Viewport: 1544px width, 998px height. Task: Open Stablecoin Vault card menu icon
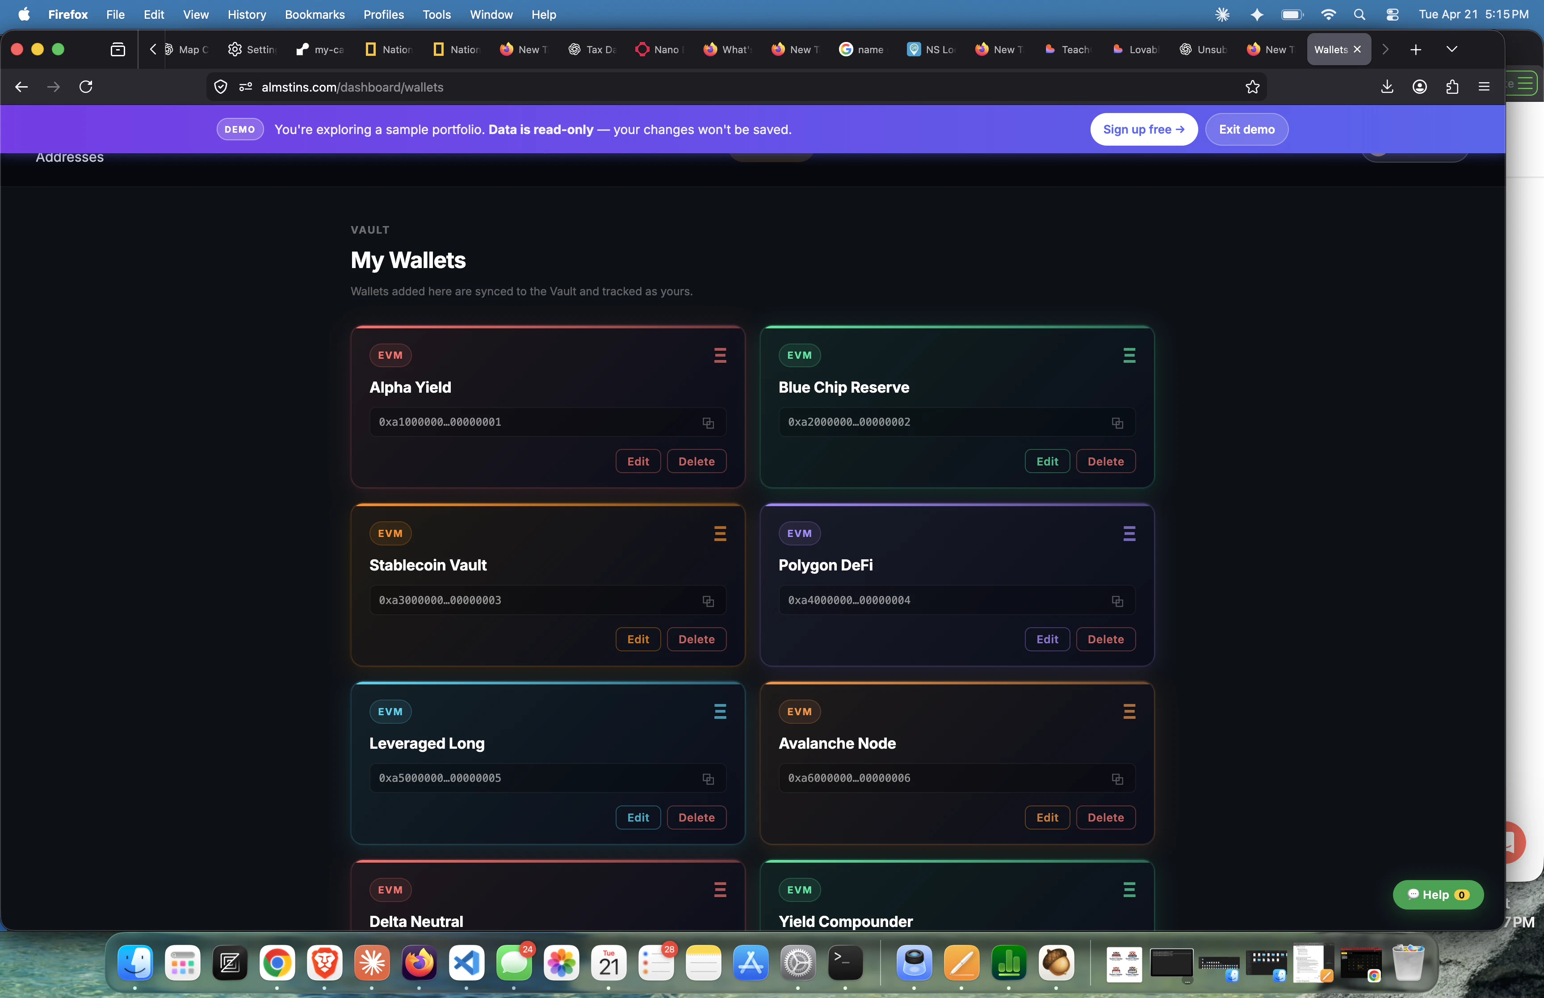click(720, 533)
